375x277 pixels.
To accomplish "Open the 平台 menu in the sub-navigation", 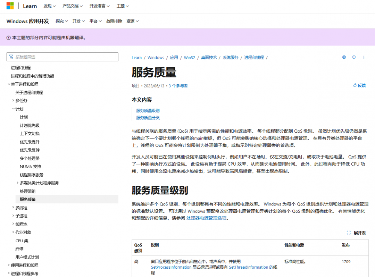I will pyautogui.click(x=95, y=21).
